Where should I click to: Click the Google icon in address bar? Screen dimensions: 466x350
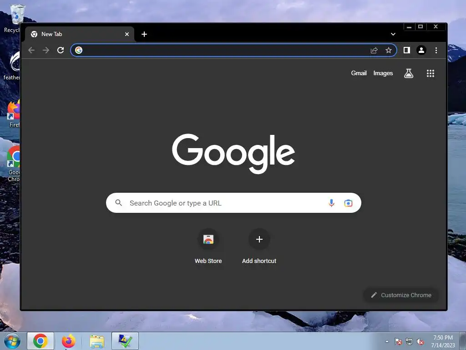click(x=79, y=50)
